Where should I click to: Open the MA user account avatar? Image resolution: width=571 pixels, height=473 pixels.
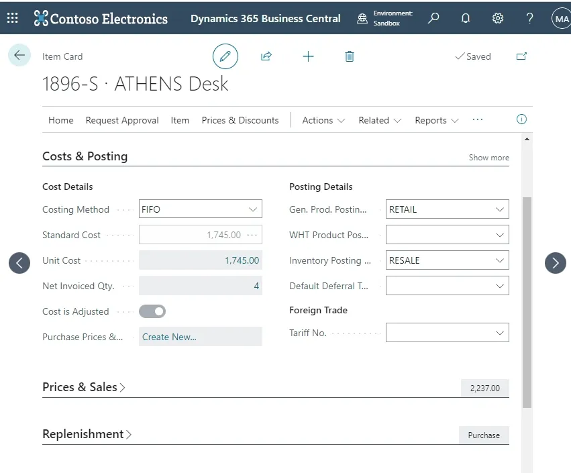561,19
